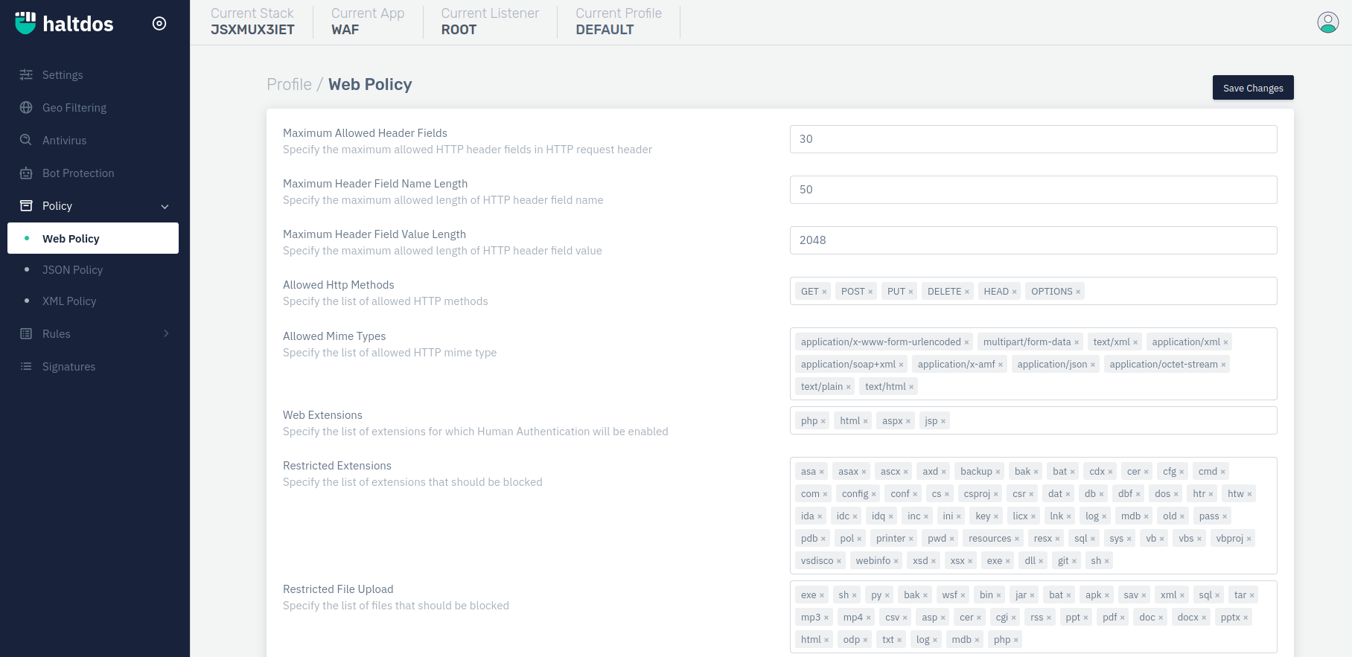The width and height of the screenshot is (1352, 657).
Task: Click the Policy archive icon
Action: (26, 205)
